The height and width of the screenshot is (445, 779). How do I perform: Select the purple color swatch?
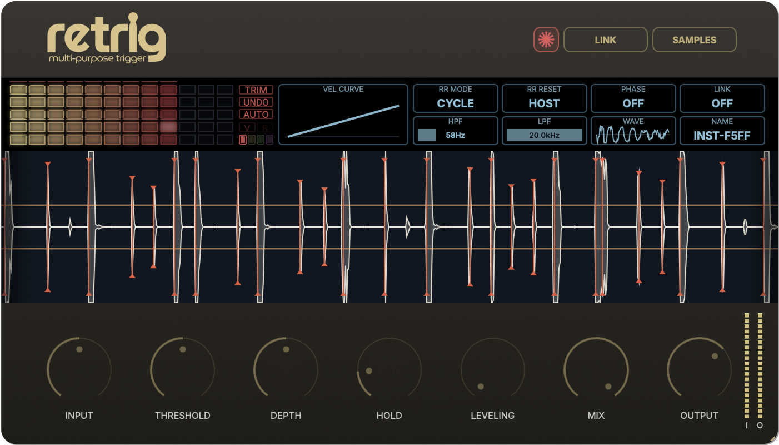269,140
